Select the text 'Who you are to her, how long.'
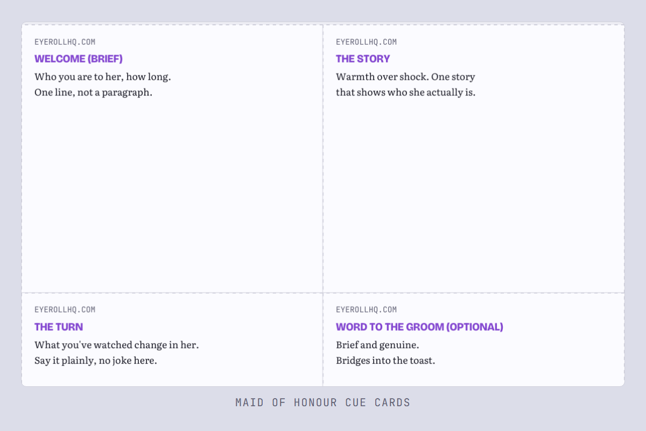The image size is (646, 431). pos(103,77)
